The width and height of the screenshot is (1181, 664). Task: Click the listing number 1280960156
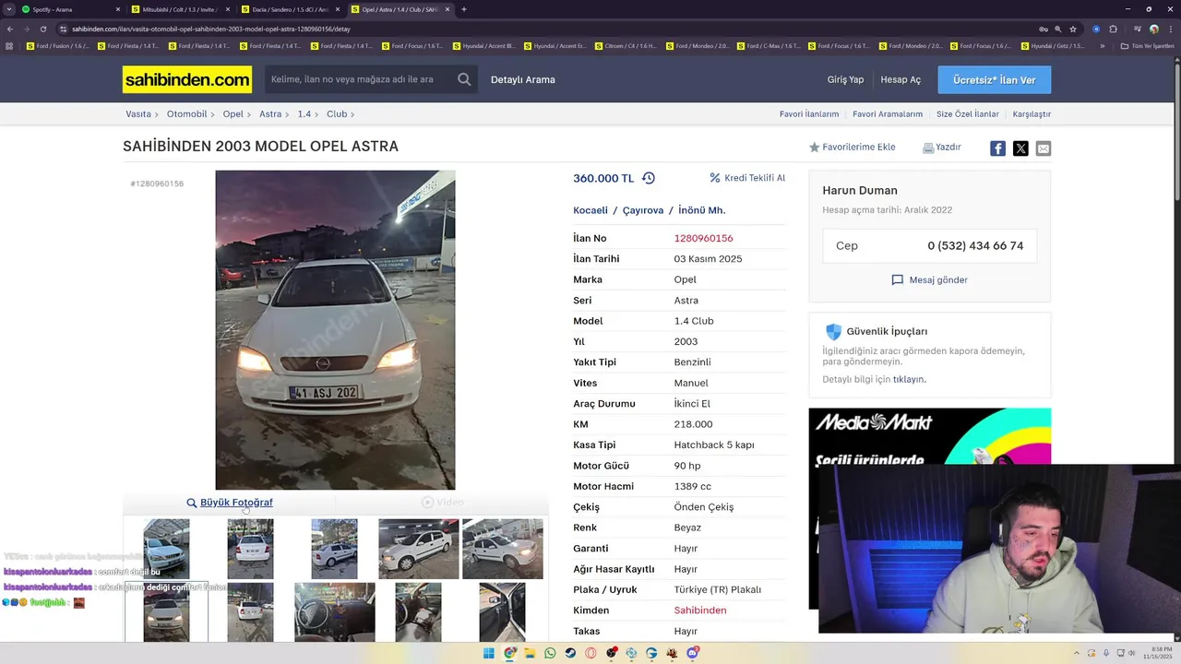(703, 238)
